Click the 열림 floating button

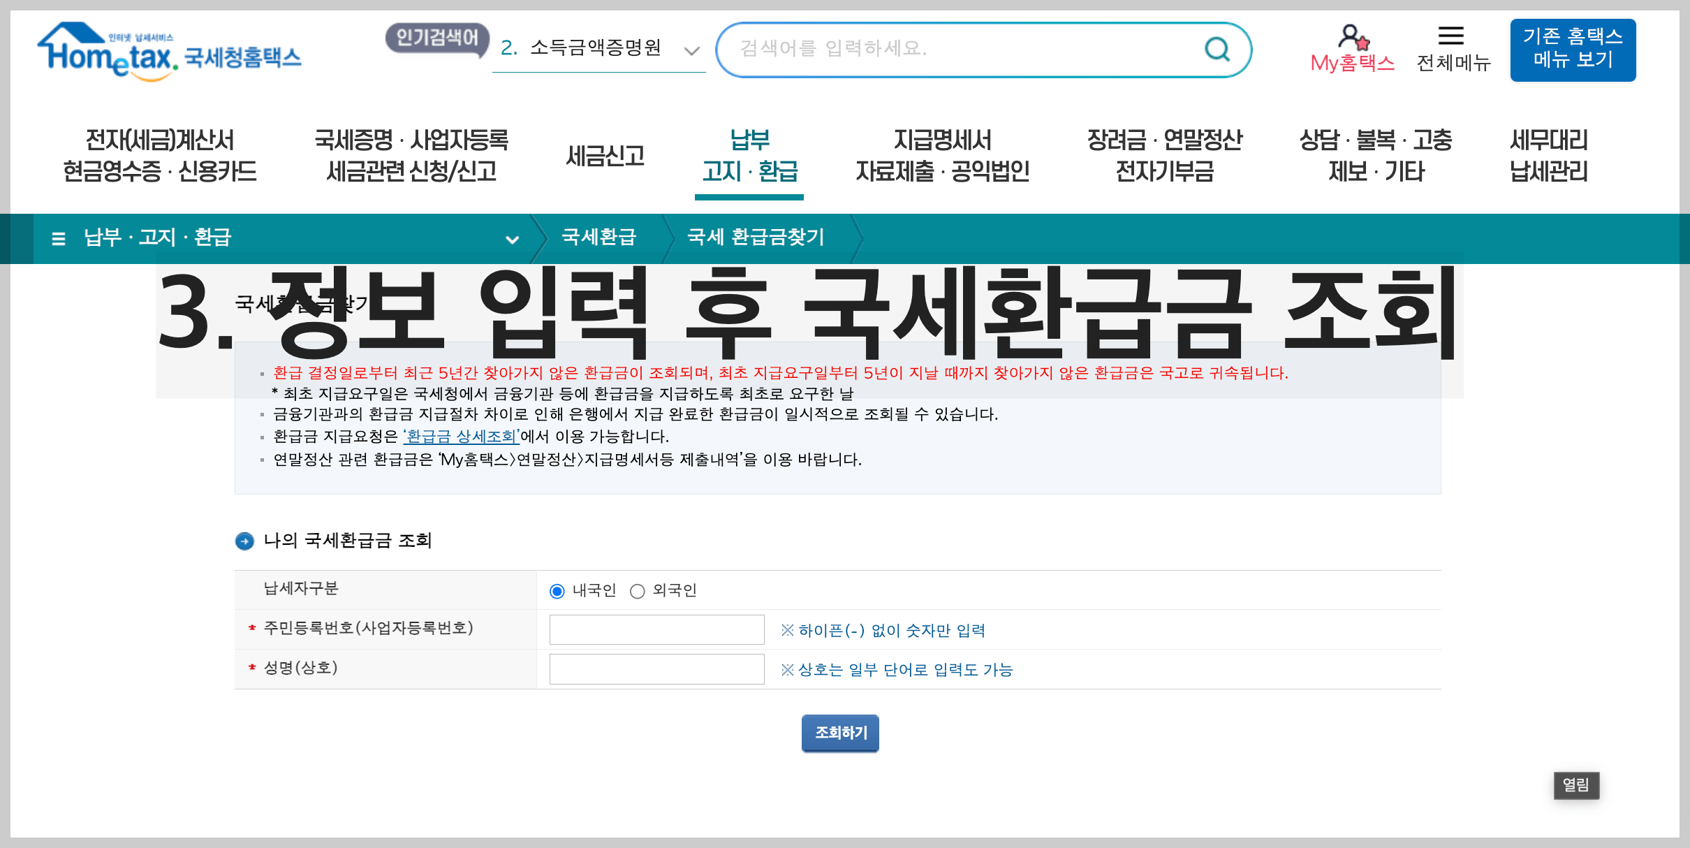(x=1575, y=785)
